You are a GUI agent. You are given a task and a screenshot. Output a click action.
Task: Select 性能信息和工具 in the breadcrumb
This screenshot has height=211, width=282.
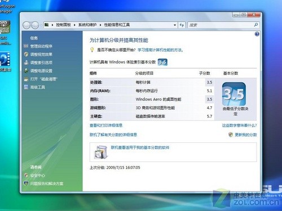point(117,25)
